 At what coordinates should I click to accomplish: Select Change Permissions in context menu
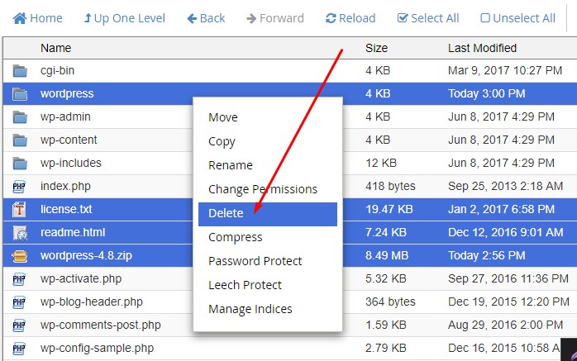click(x=262, y=189)
